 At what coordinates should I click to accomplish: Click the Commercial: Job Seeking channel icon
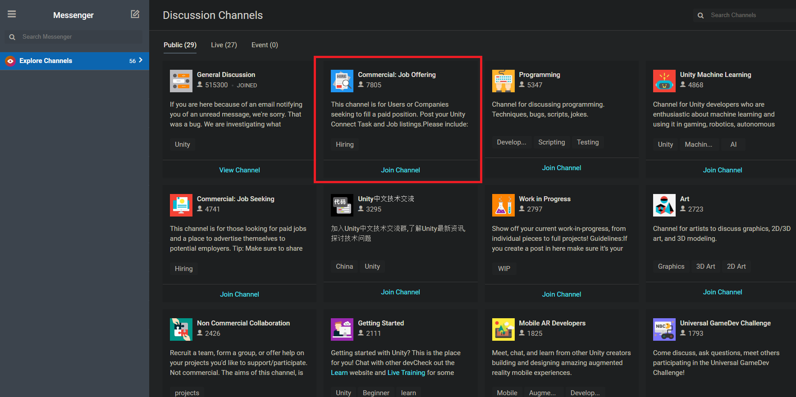(181, 205)
